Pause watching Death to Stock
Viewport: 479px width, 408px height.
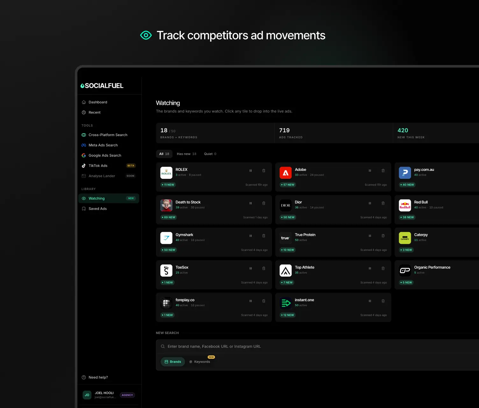[251, 203]
